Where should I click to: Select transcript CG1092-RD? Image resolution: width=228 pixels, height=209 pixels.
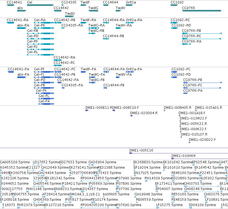[181, 25]
